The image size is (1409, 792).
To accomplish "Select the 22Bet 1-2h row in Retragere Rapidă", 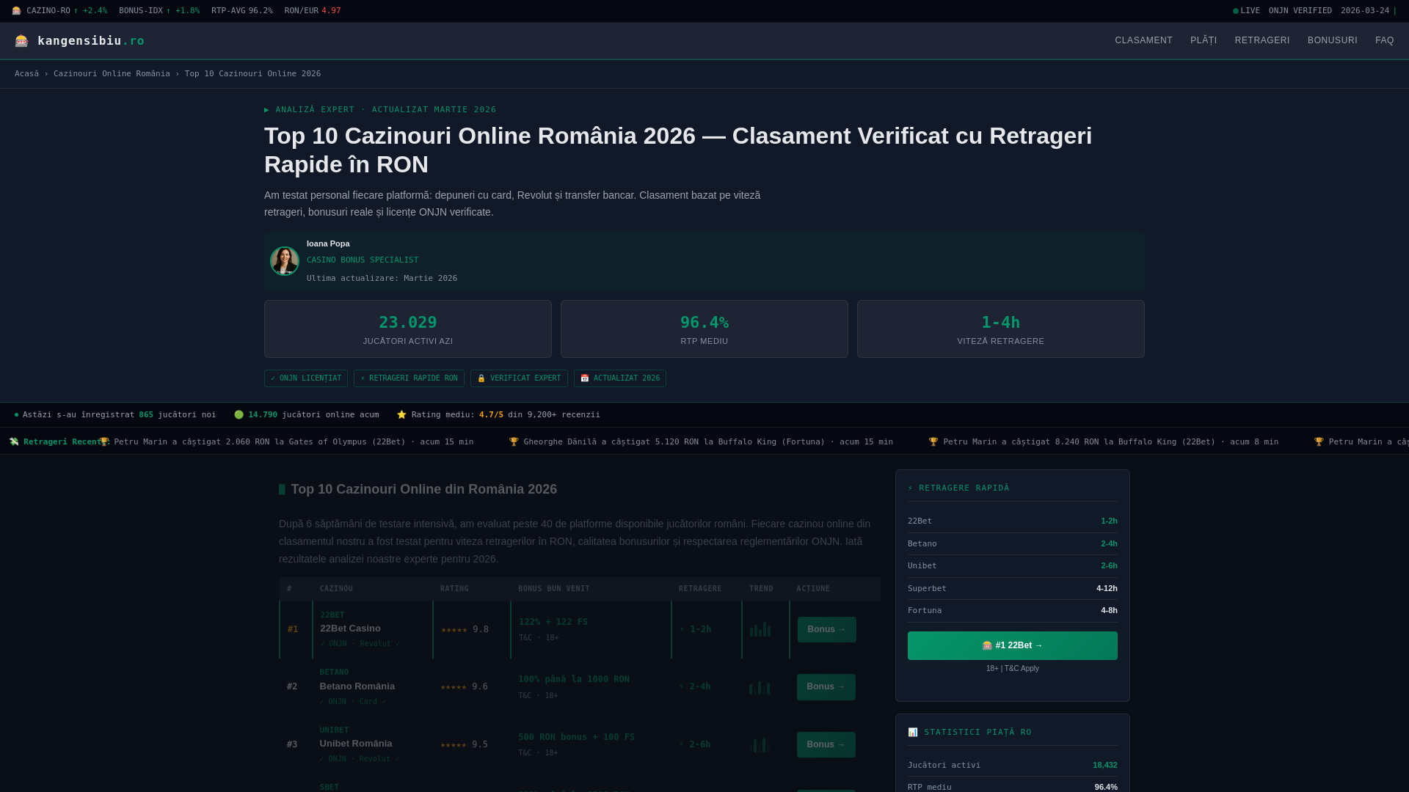I will point(1013,521).
